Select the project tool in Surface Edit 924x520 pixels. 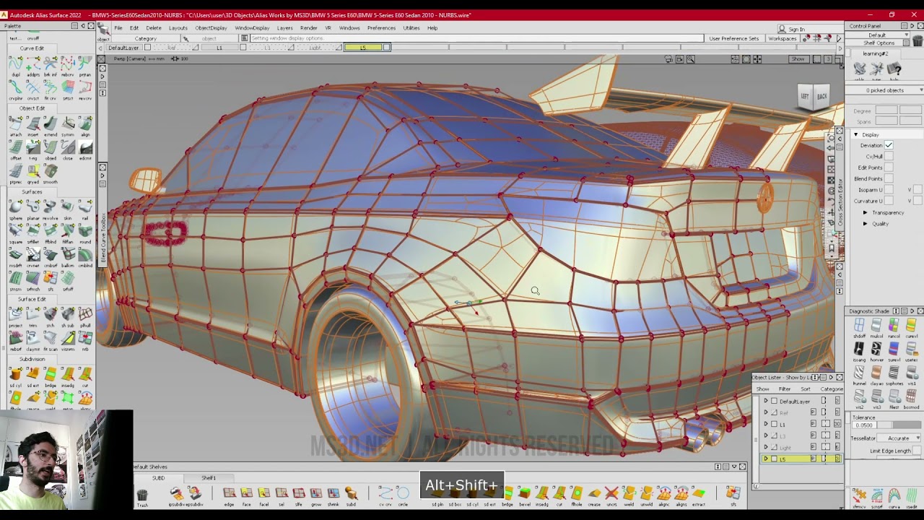(x=15, y=315)
